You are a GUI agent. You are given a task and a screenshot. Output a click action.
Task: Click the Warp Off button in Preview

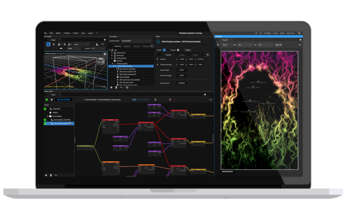(278, 45)
